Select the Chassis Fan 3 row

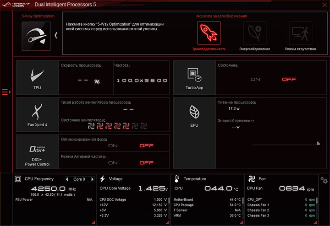281,215
